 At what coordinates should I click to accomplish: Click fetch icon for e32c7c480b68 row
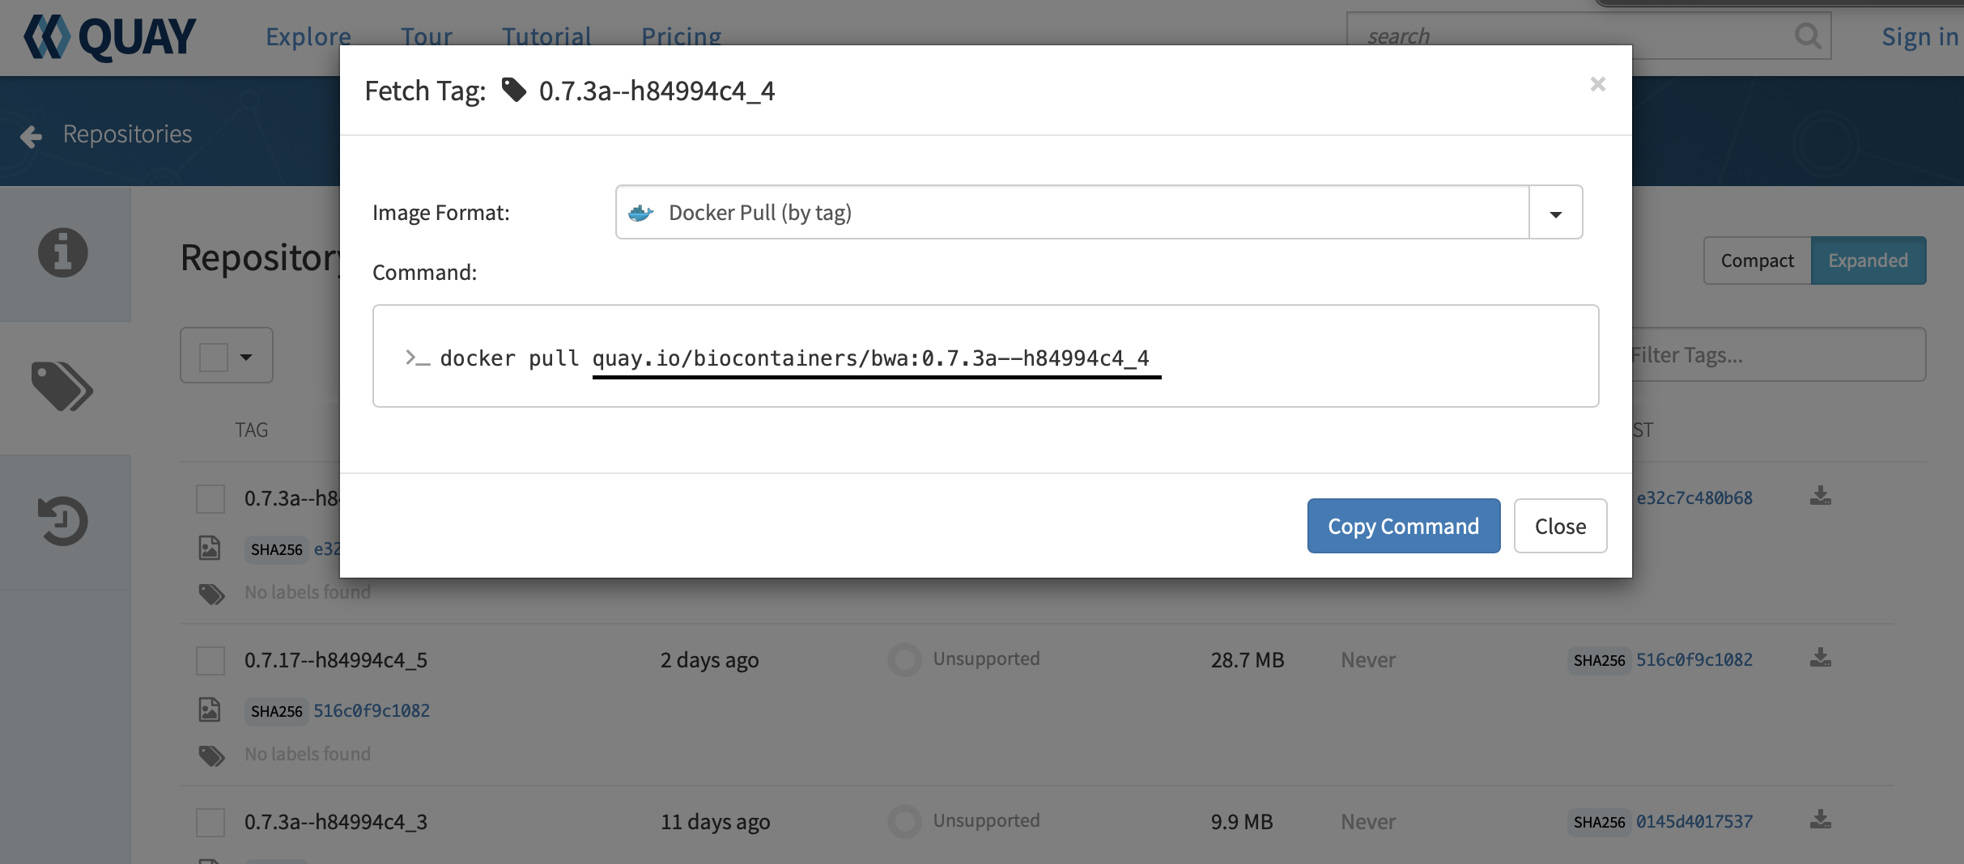pos(1821,496)
